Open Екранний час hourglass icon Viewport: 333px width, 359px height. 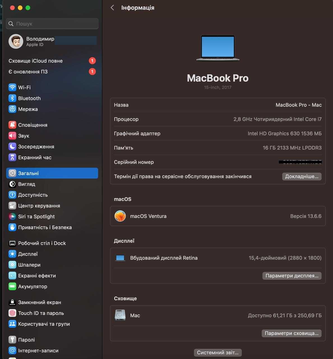click(12, 157)
